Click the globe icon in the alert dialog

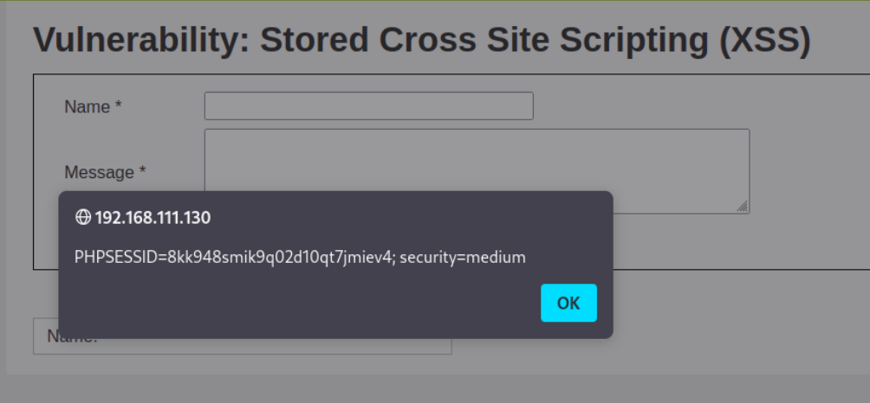click(x=83, y=217)
